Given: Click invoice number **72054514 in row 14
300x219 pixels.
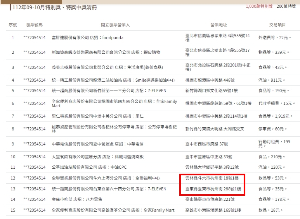Looking at the screenshot, I should tap(35, 199).
